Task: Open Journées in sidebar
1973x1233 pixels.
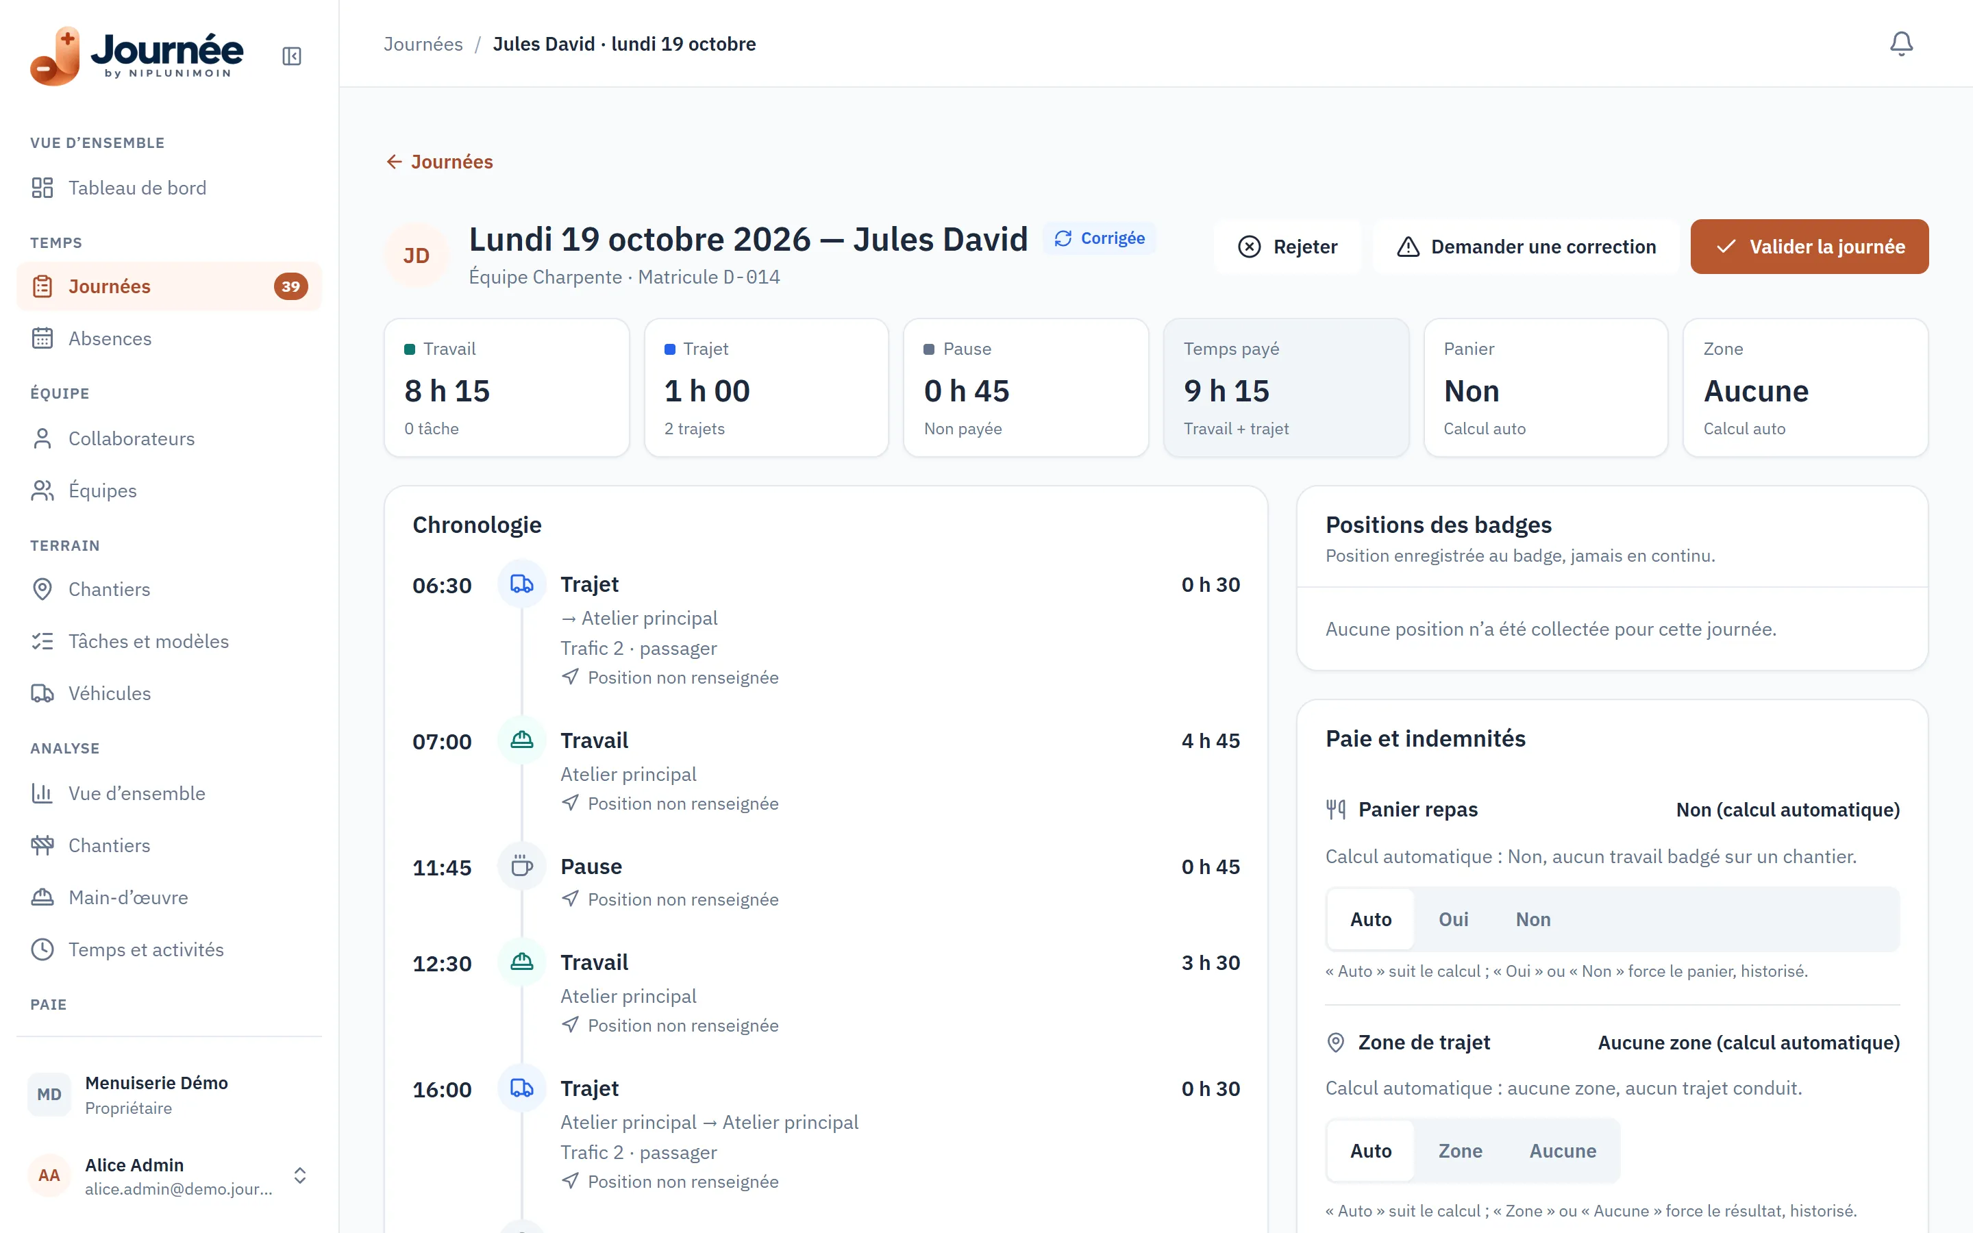Action: 169,286
